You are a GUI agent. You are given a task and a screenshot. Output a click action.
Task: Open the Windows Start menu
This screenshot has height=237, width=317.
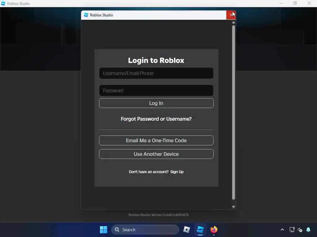coord(103,230)
